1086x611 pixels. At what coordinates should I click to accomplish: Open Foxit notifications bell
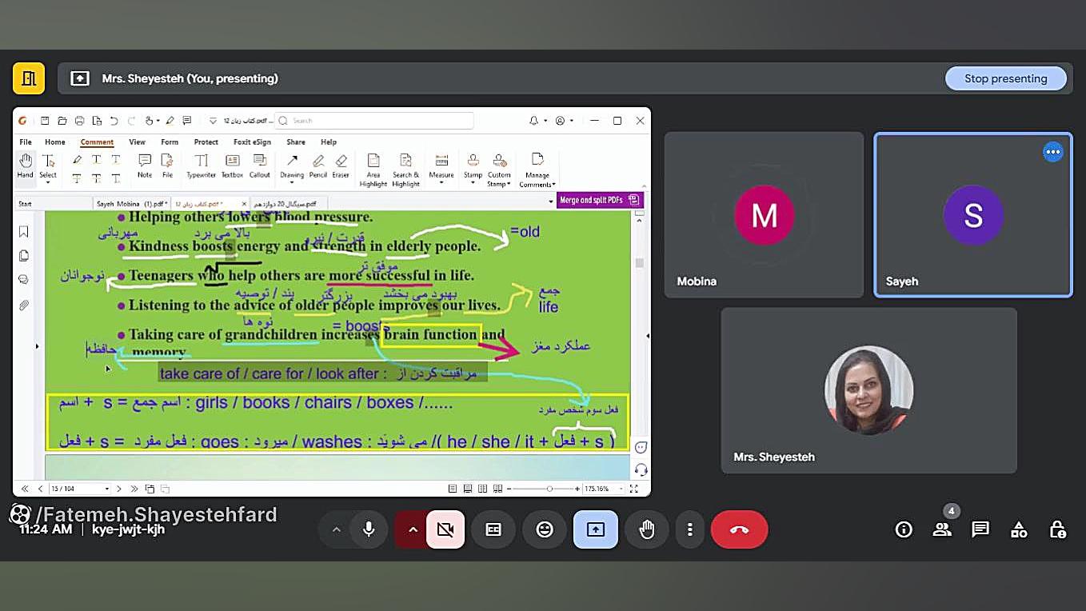533,121
